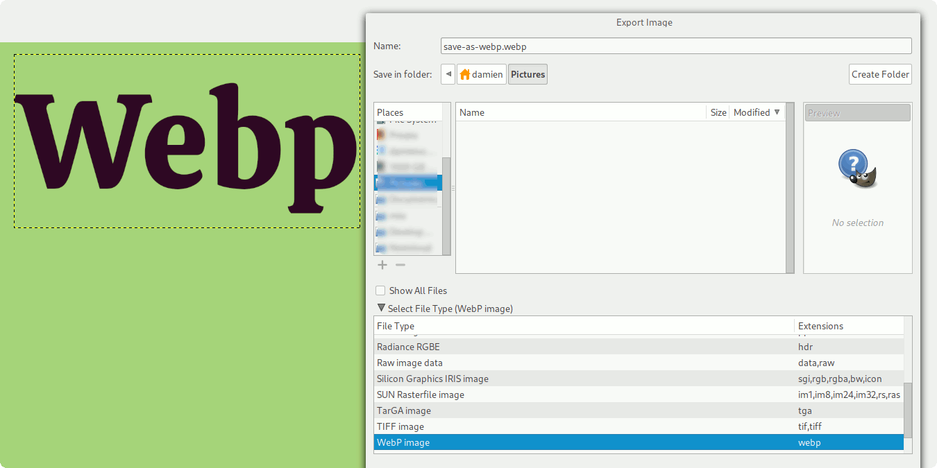937x468 pixels.
Task: Collapse the Select File Type section
Action: [381, 308]
